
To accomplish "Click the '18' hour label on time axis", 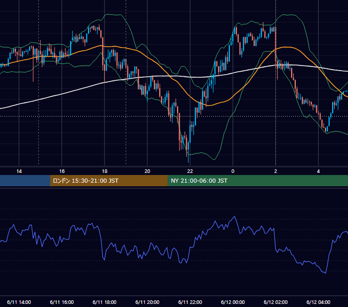I will (x=104, y=171).
